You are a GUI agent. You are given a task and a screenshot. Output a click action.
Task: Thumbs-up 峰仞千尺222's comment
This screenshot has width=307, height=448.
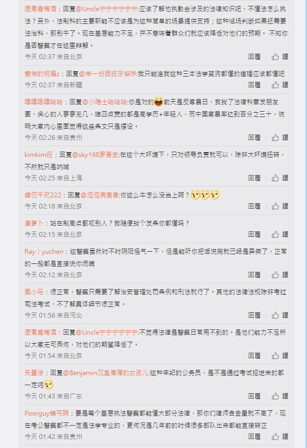279,206
